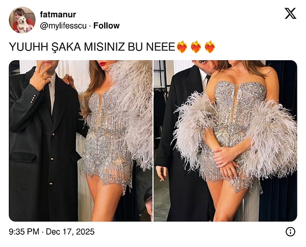Click the middle flaming heart emoji
Image resolution: width=306 pixels, height=247 pixels.
[x=196, y=47]
